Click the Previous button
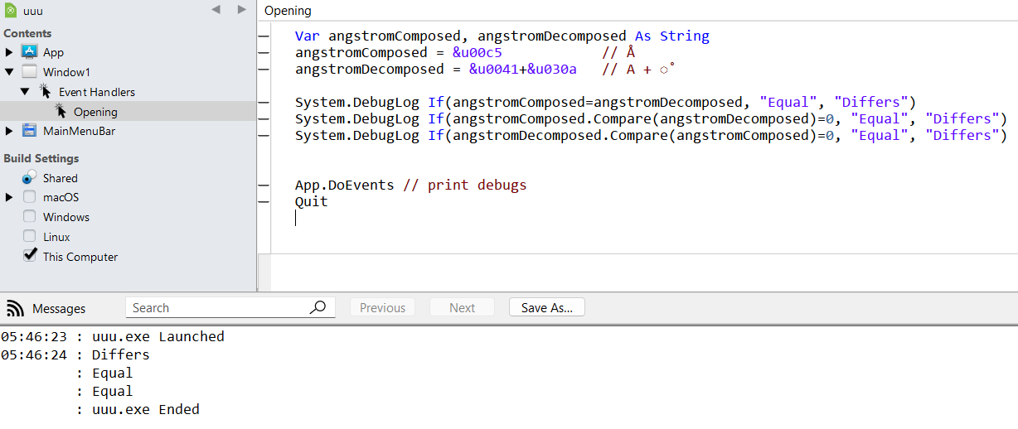 382,307
